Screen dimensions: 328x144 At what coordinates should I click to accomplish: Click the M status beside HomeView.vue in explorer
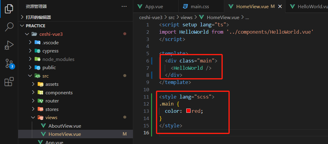pyautogui.click(x=125, y=134)
